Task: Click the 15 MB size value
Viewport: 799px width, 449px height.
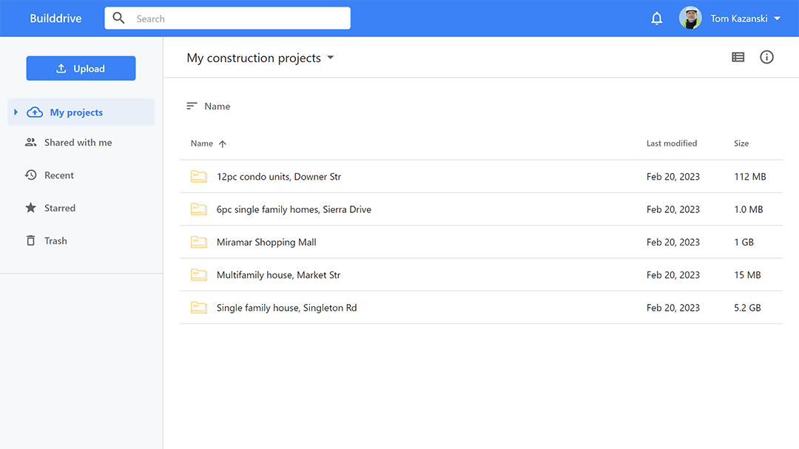Action: tap(747, 275)
